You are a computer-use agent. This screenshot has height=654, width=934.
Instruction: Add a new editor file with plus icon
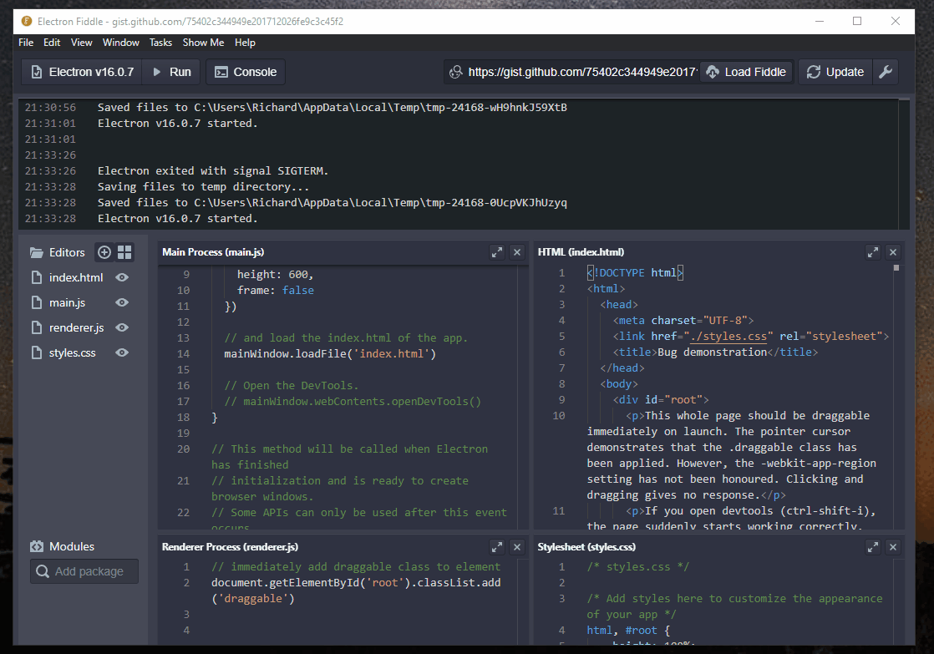click(x=104, y=252)
